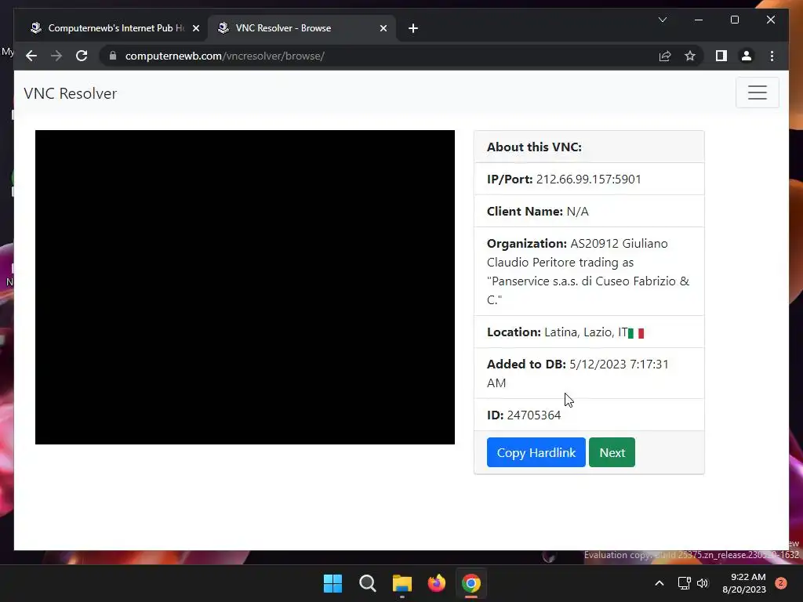Click the VNC Resolver brand link
Viewport: 803px width, 602px height.
70,93
